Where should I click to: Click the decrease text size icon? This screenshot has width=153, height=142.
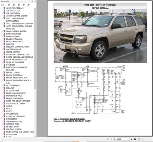[x=28, y=5]
